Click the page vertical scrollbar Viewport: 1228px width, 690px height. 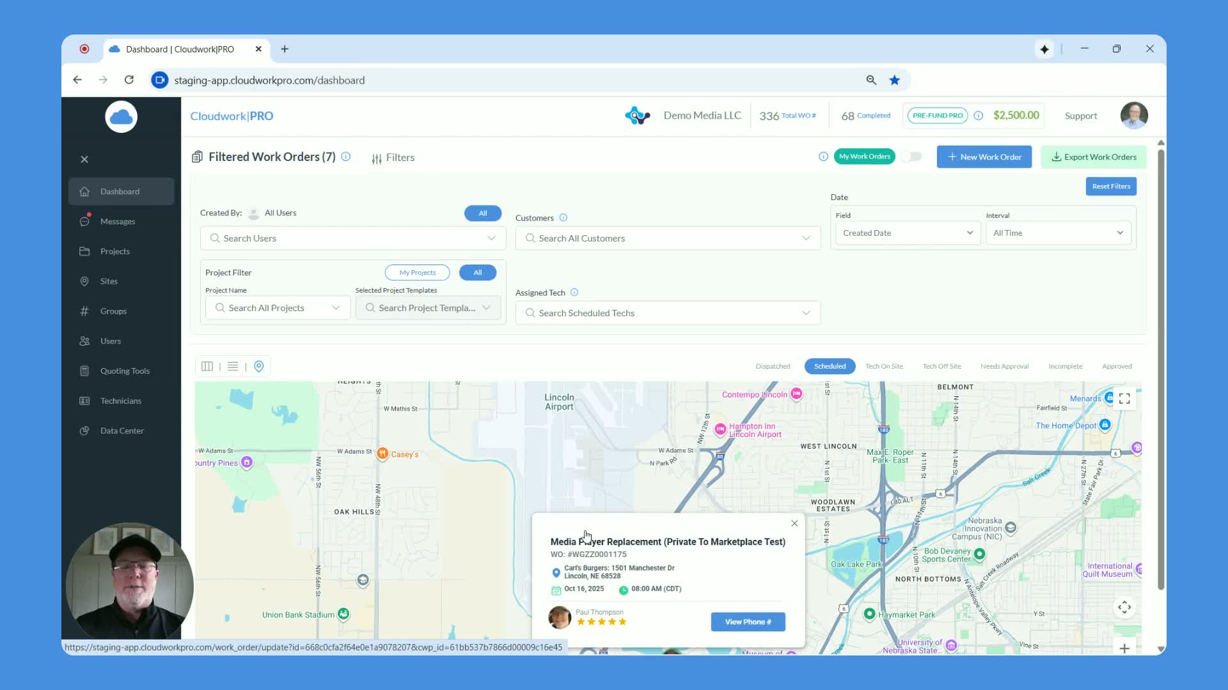click(1161, 371)
